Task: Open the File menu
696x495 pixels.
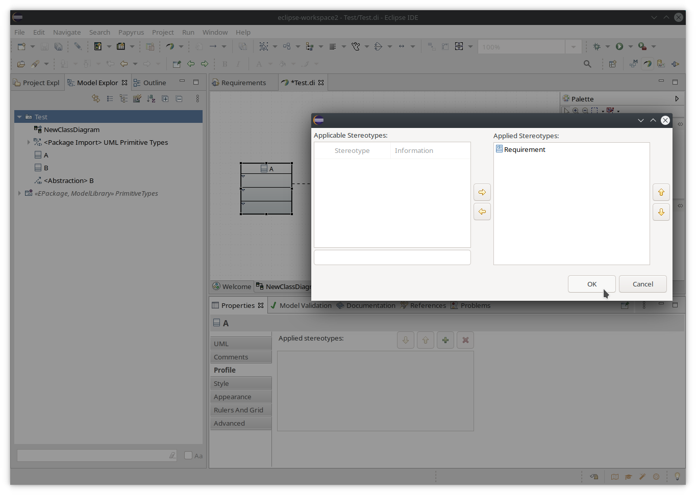Action: click(19, 32)
